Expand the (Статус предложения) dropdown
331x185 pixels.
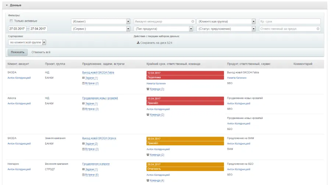[253, 29]
